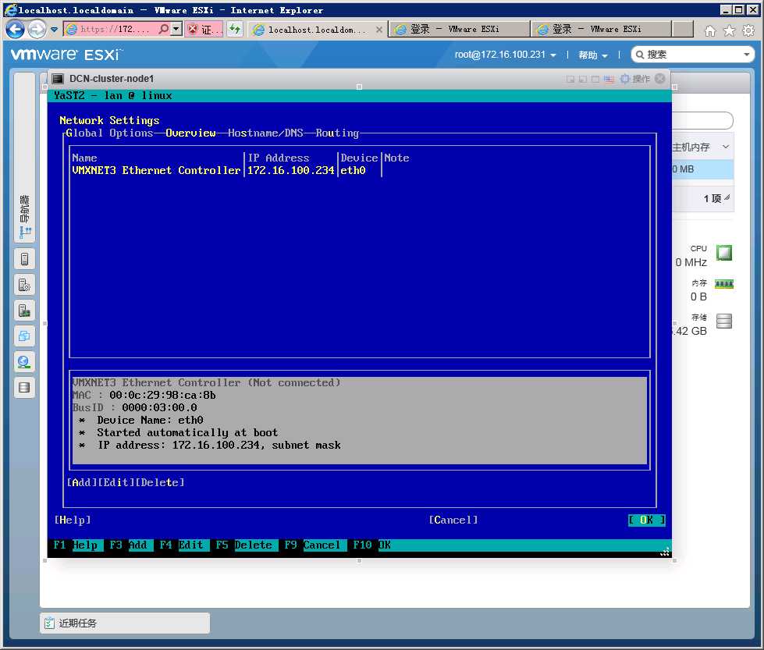Open the host Manage sidebar icon
Viewport: 764px width, 650px height.
click(24, 285)
